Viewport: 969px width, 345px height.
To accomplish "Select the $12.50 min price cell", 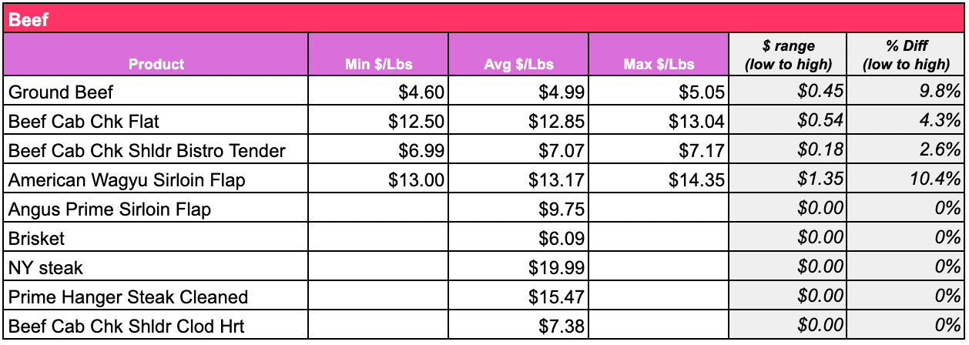I will 378,122.
